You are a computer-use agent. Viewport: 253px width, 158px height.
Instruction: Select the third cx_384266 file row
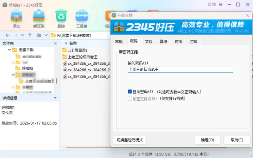click(x=86, y=76)
